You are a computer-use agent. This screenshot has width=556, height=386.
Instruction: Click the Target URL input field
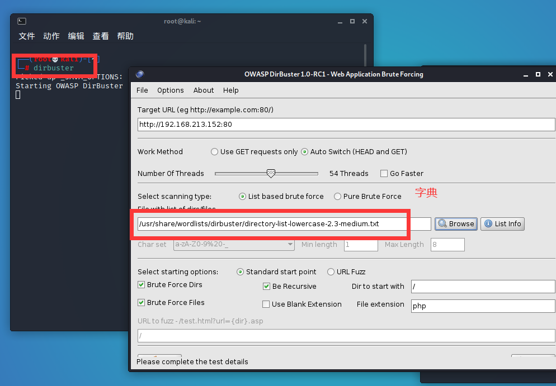[x=346, y=125]
